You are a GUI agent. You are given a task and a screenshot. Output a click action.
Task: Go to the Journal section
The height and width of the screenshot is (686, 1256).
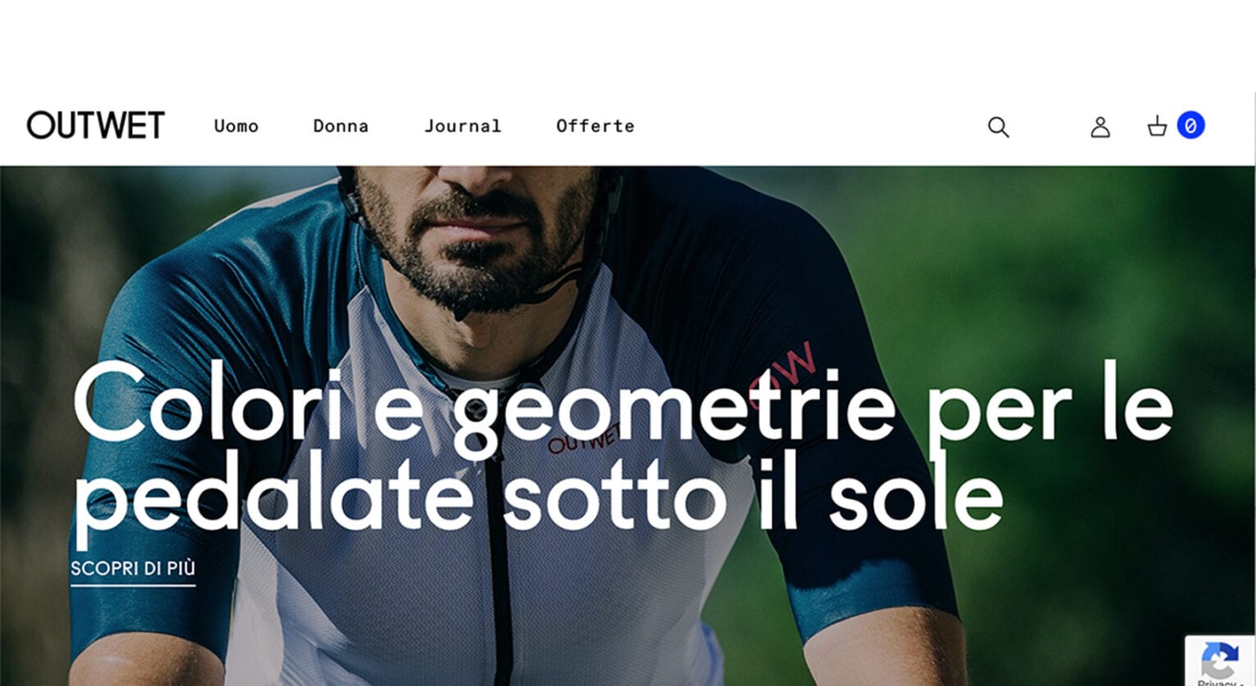click(x=462, y=126)
